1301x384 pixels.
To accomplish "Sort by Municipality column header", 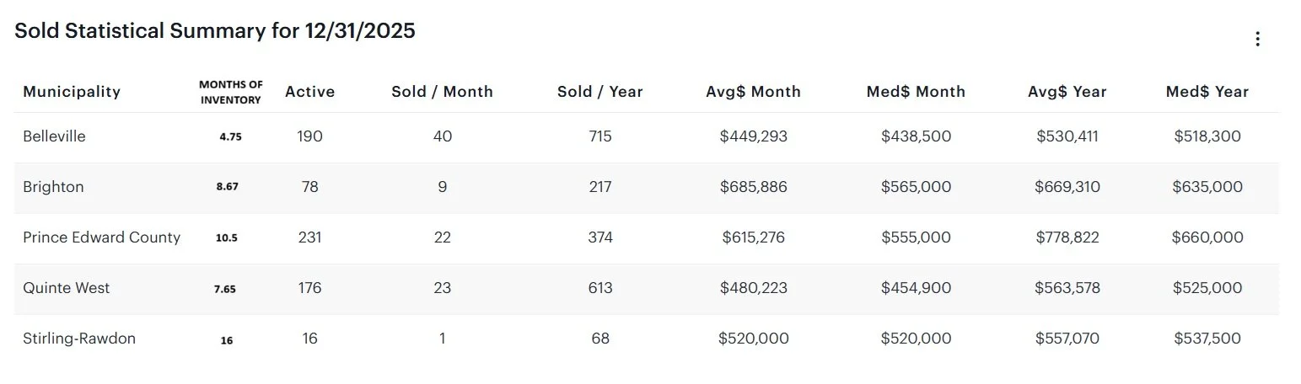I will point(72,92).
